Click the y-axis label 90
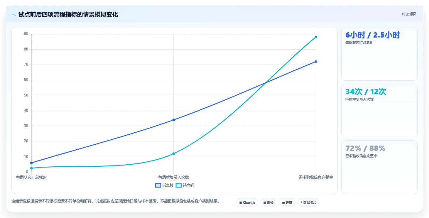This screenshot has height=218, width=429. pyautogui.click(x=26, y=34)
